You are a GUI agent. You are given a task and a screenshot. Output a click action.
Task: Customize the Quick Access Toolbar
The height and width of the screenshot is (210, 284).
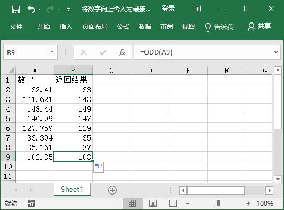pyautogui.click(x=68, y=10)
